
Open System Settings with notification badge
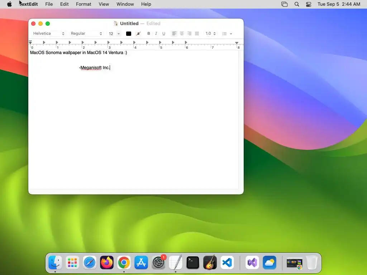coord(158,262)
